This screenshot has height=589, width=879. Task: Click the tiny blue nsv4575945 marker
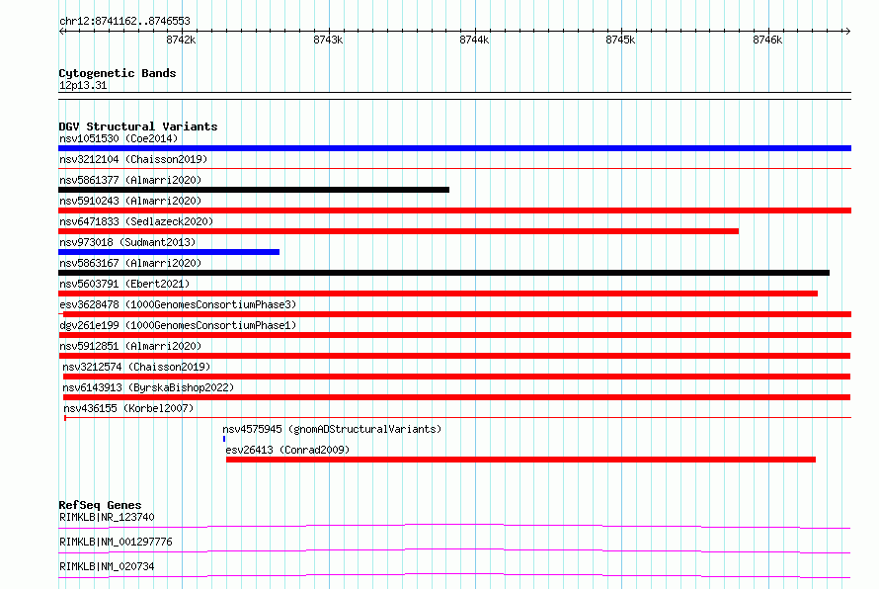pos(224,439)
